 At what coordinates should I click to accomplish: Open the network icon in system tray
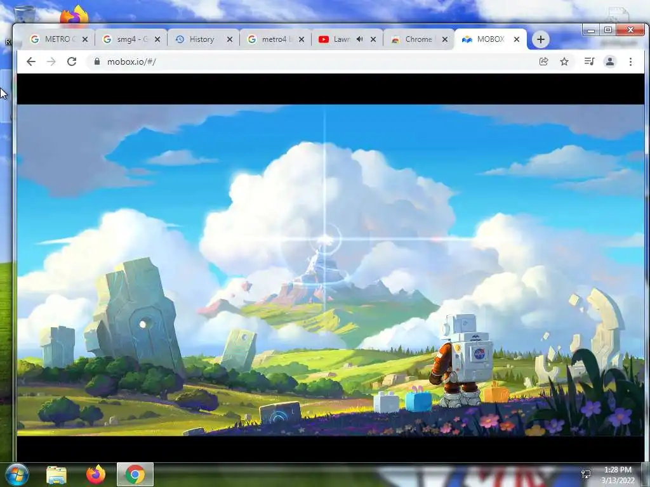(586, 474)
